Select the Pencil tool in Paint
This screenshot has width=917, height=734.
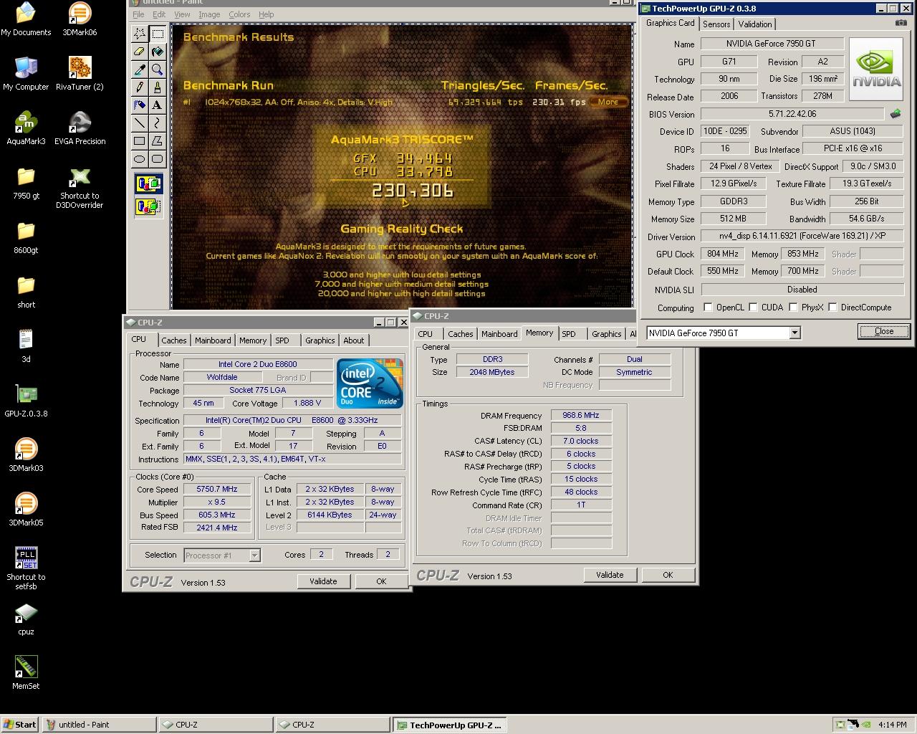click(140, 87)
